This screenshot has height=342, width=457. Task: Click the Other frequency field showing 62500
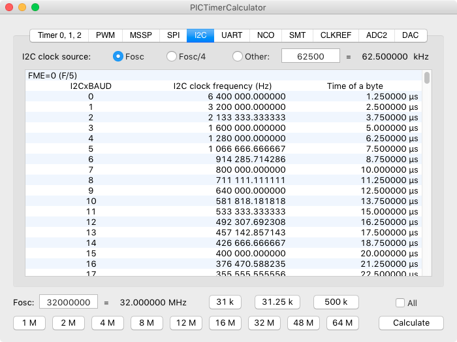tap(310, 56)
